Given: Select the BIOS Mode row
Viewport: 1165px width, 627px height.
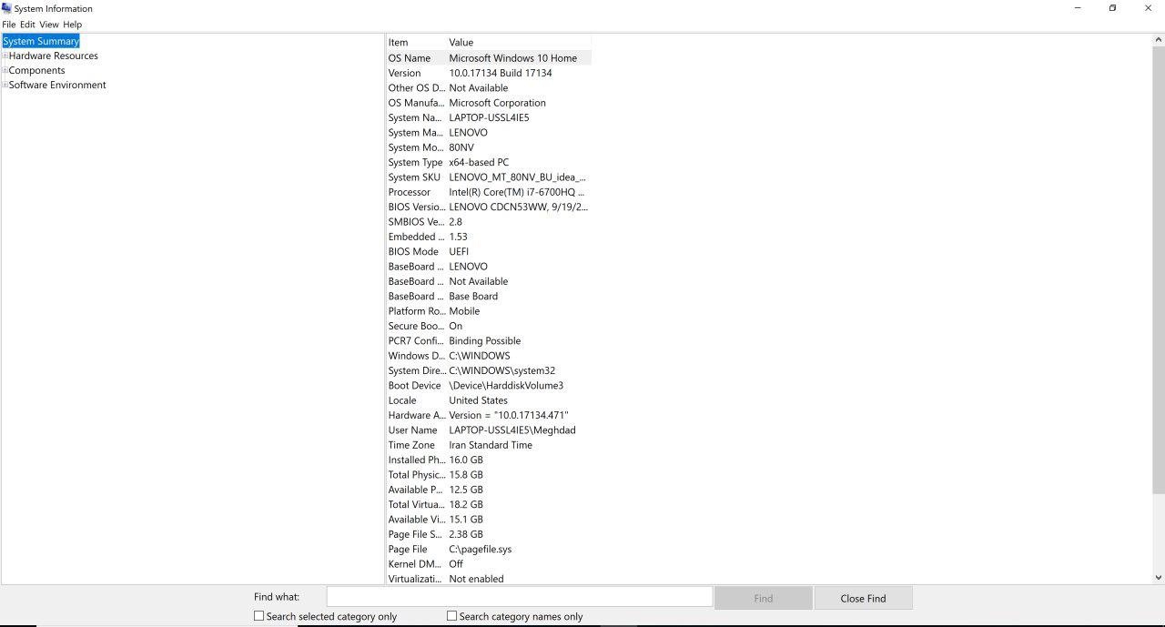Looking at the screenshot, I should coord(489,251).
